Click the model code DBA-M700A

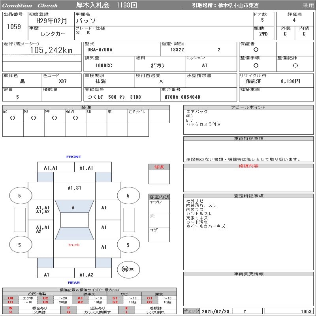click(x=100, y=50)
